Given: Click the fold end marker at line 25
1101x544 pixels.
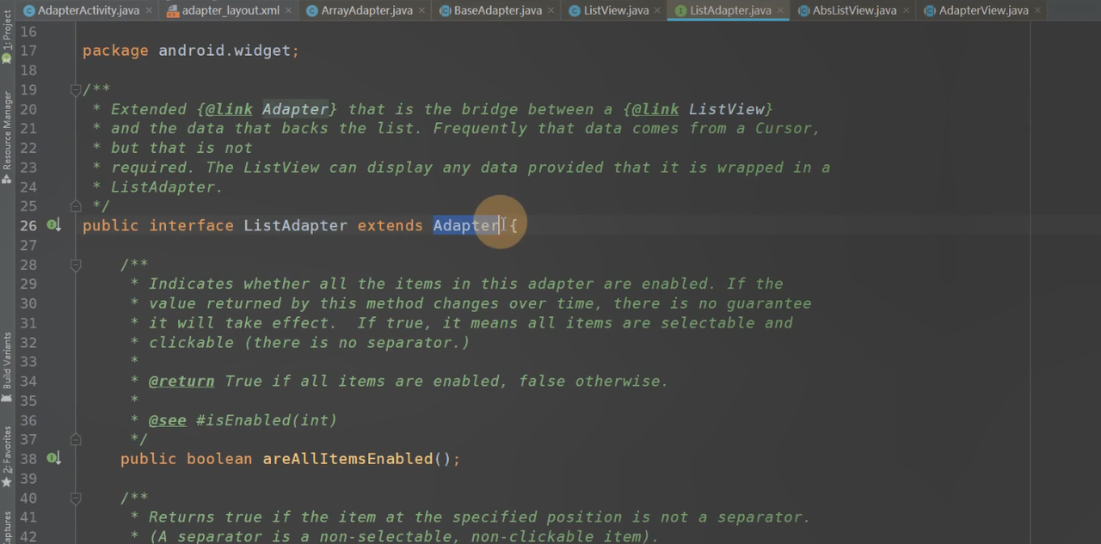Looking at the screenshot, I should [76, 206].
